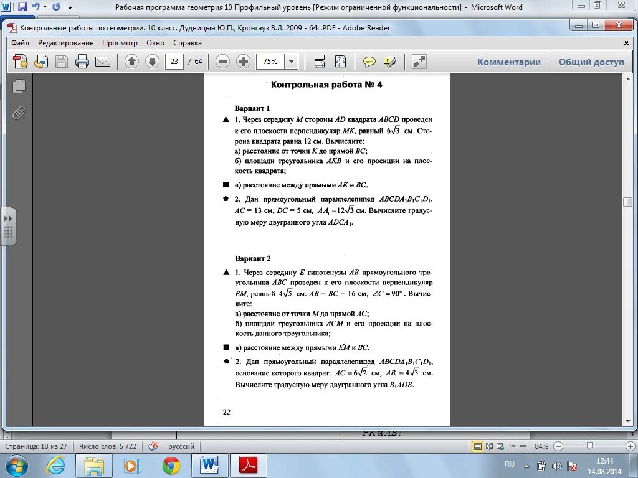
Task: Add sticky note comment icon
Action: (369, 62)
